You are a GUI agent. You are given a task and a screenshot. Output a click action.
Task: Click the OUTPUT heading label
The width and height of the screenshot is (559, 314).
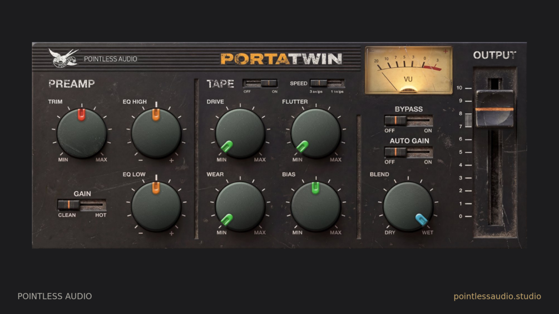(494, 55)
